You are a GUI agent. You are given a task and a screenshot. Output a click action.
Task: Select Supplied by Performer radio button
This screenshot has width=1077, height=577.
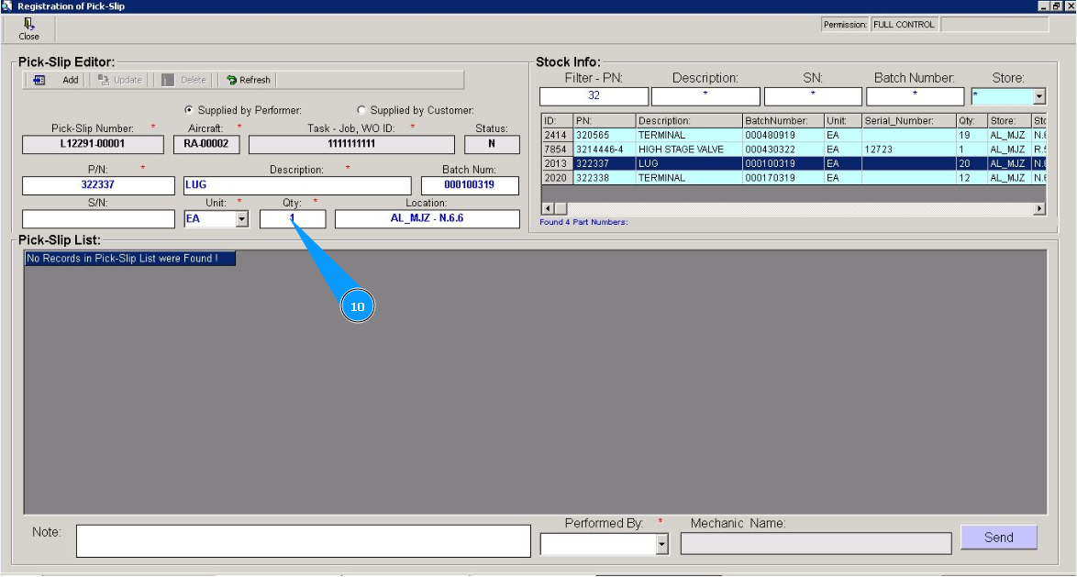[190, 110]
